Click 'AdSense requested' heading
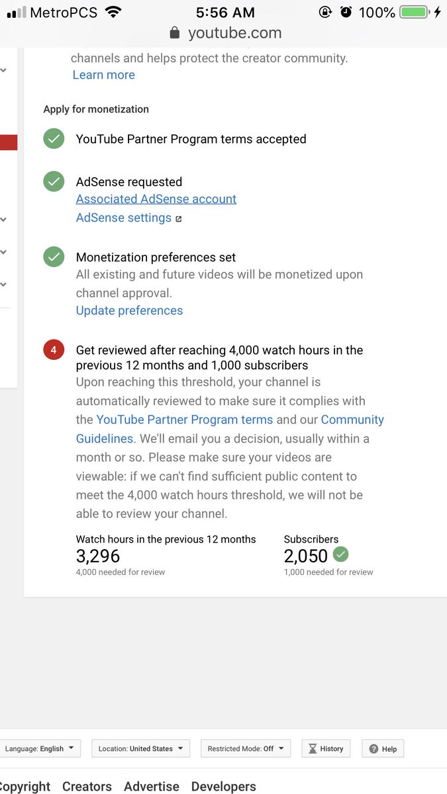This screenshot has width=447, height=794. tap(129, 181)
